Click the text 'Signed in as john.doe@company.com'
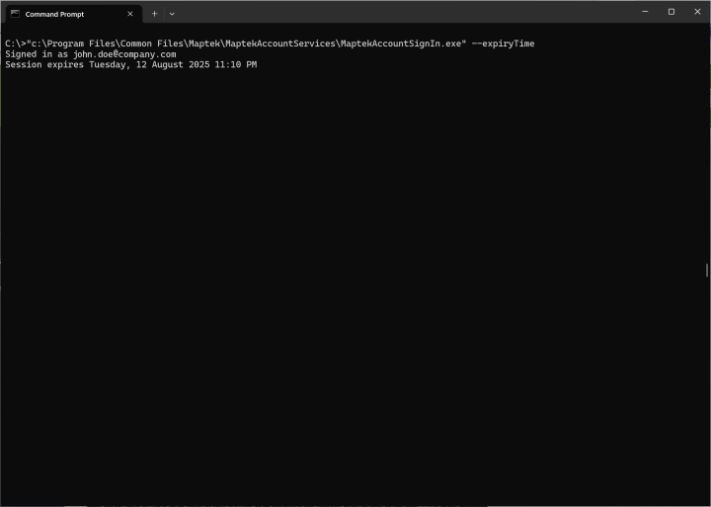 tap(91, 54)
